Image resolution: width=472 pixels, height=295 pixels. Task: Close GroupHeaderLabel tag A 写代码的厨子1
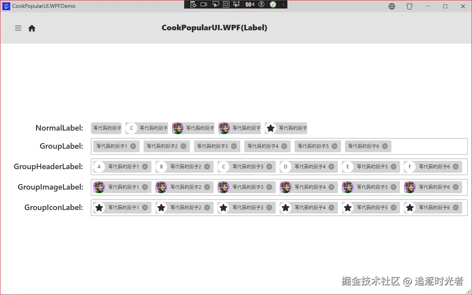tap(145, 167)
